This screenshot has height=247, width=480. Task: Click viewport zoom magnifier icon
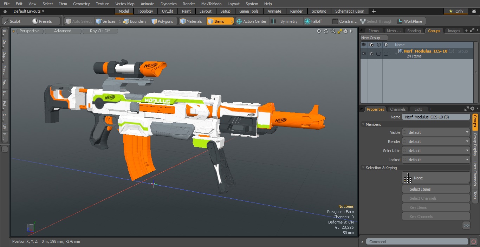(x=333, y=31)
